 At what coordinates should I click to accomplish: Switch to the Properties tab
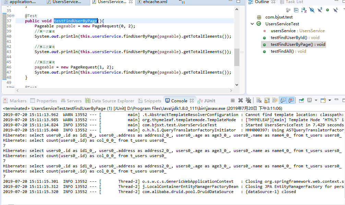pyautogui.click(x=44, y=101)
